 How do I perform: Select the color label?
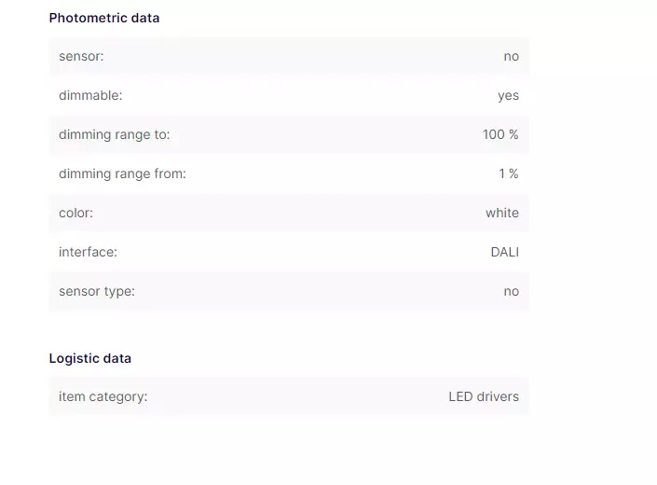(x=75, y=213)
